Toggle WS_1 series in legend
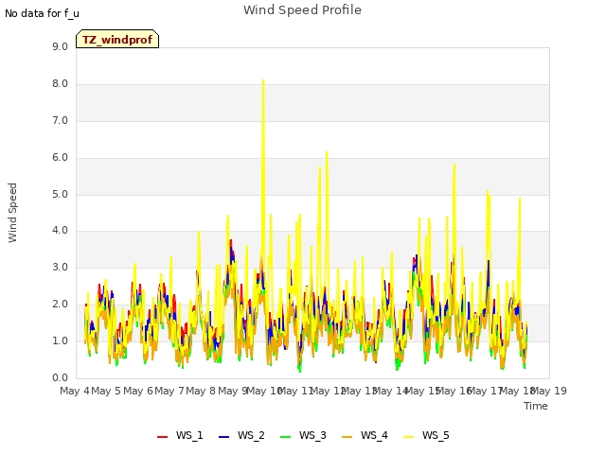The width and height of the screenshot is (606, 454). (180, 435)
